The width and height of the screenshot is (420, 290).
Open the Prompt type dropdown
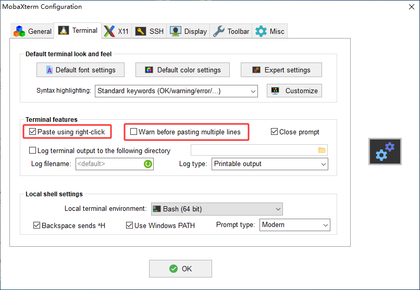[x=294, y=225]
